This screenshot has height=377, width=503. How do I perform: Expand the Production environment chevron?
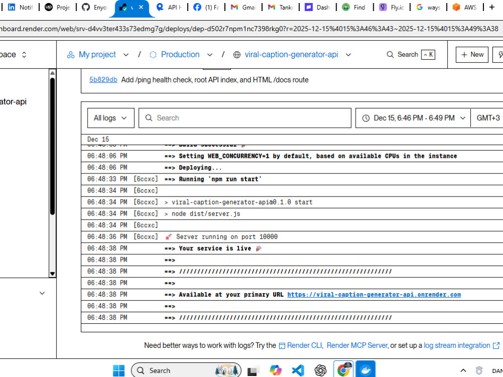(210, 55)
